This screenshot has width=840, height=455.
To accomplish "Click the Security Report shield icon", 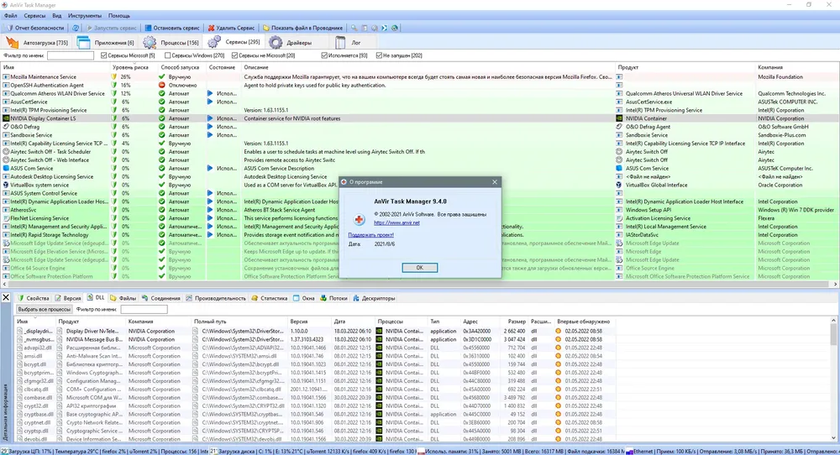I will [9, 28].
